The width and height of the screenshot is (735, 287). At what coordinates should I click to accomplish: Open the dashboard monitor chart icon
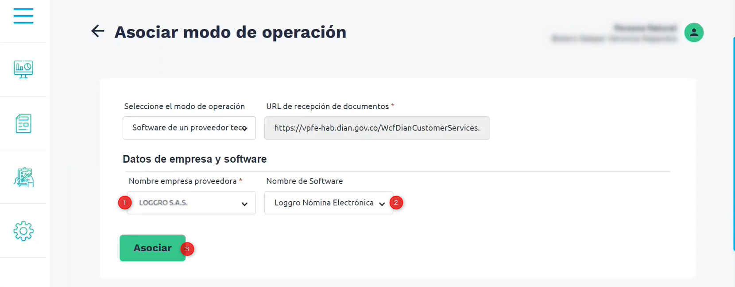[23, 69]
